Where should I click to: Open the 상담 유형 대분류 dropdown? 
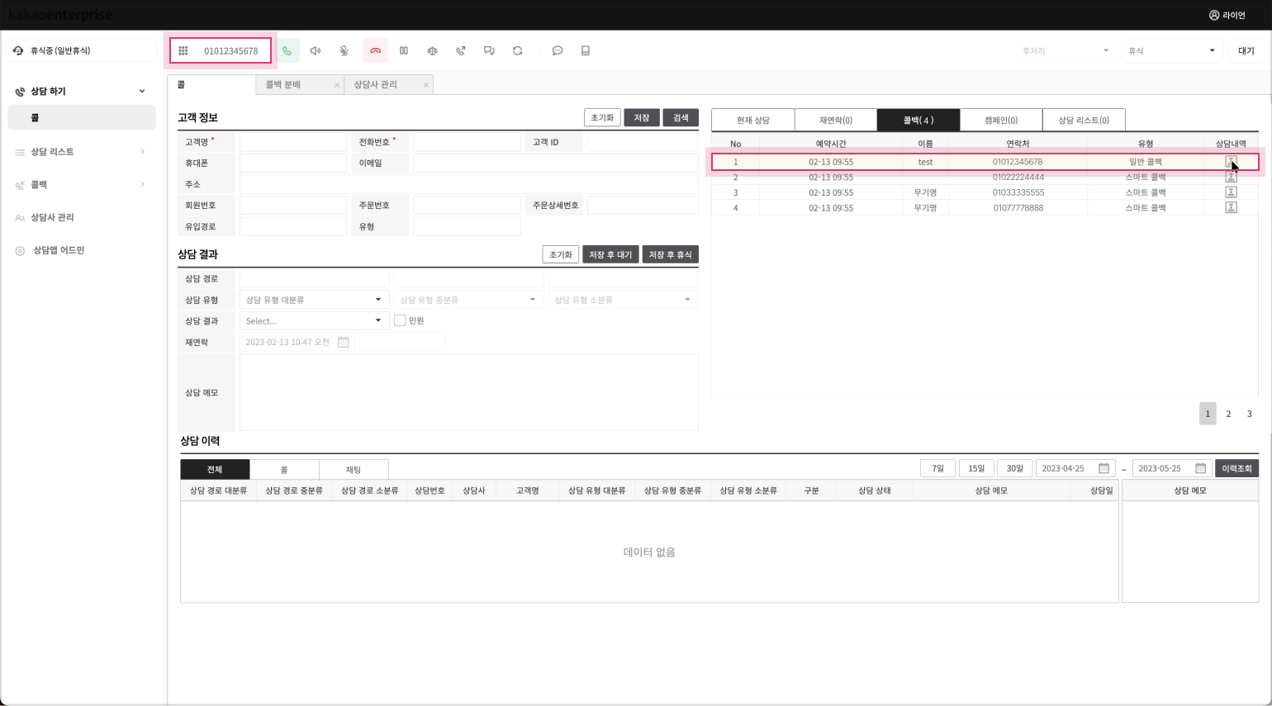[x=314, y=300]
